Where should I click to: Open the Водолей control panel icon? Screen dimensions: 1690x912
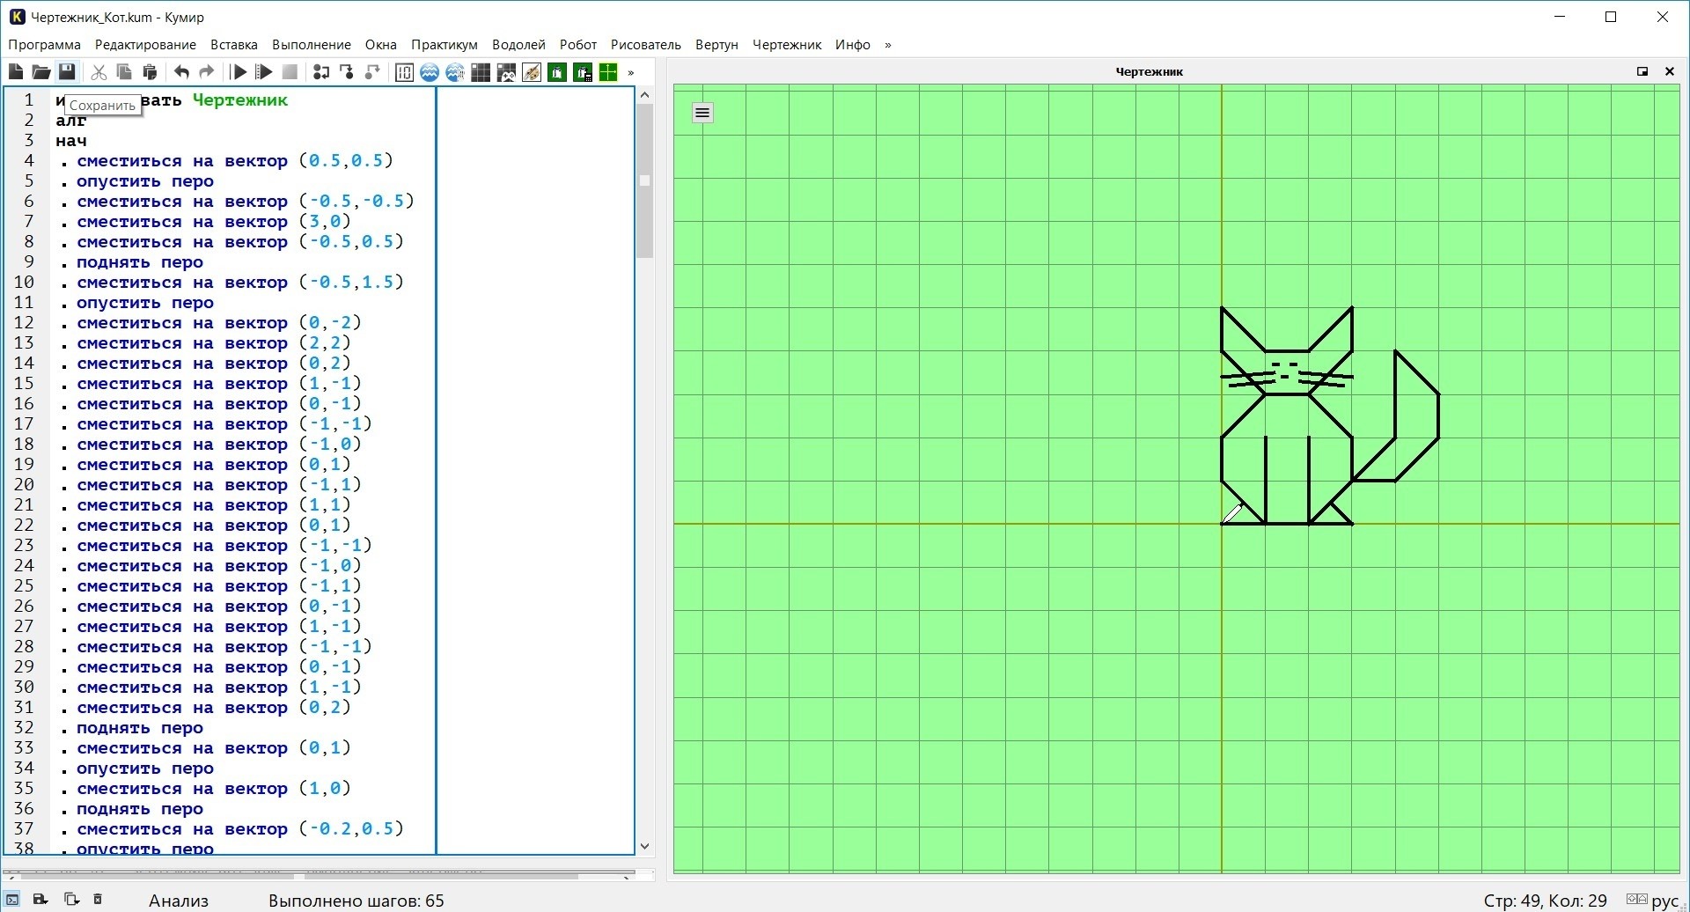pos(455,72)
